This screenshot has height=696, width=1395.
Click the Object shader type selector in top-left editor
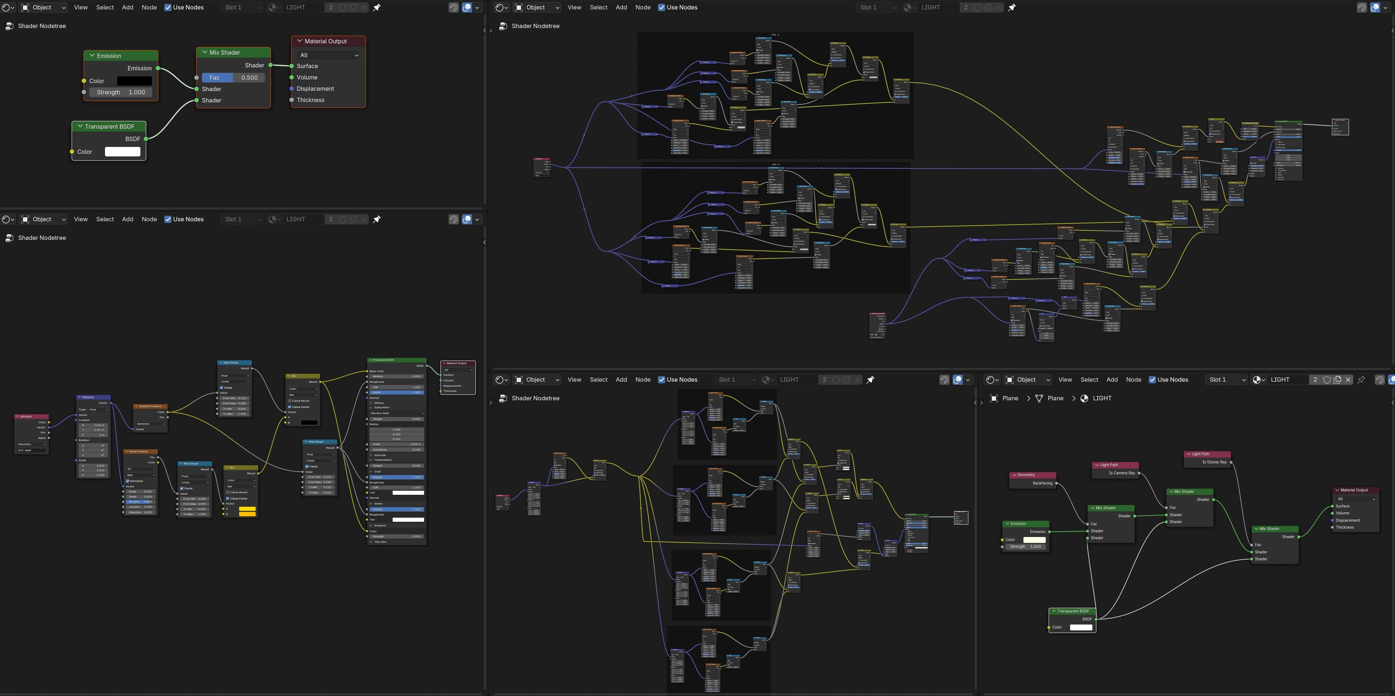(43, 8)
